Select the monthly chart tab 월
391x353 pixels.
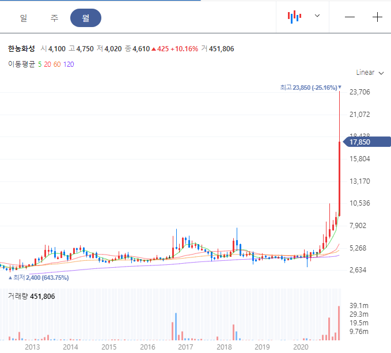coord(86,18)
